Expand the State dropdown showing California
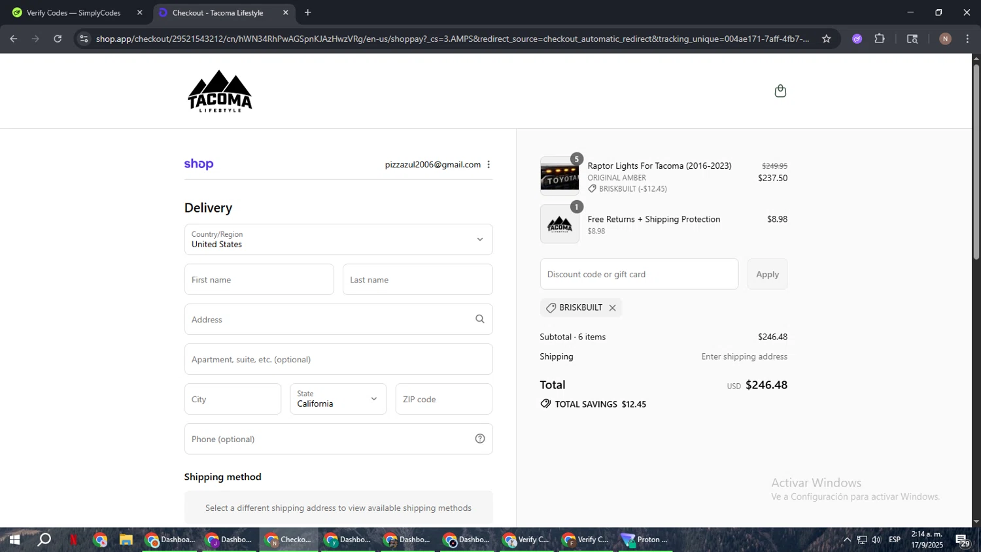This screenshot has height=552, width=981. click(x=338, y=399)
